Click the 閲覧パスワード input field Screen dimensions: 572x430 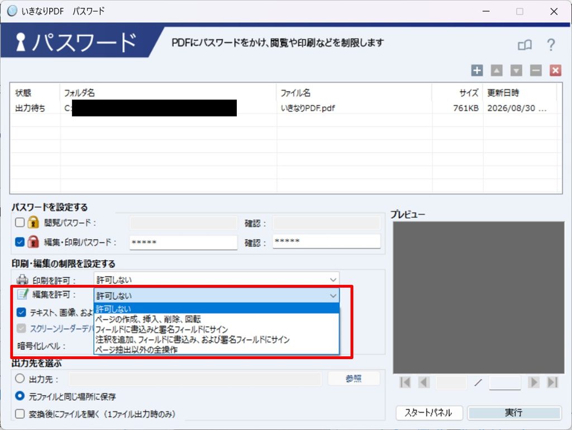tap(183, 222)
